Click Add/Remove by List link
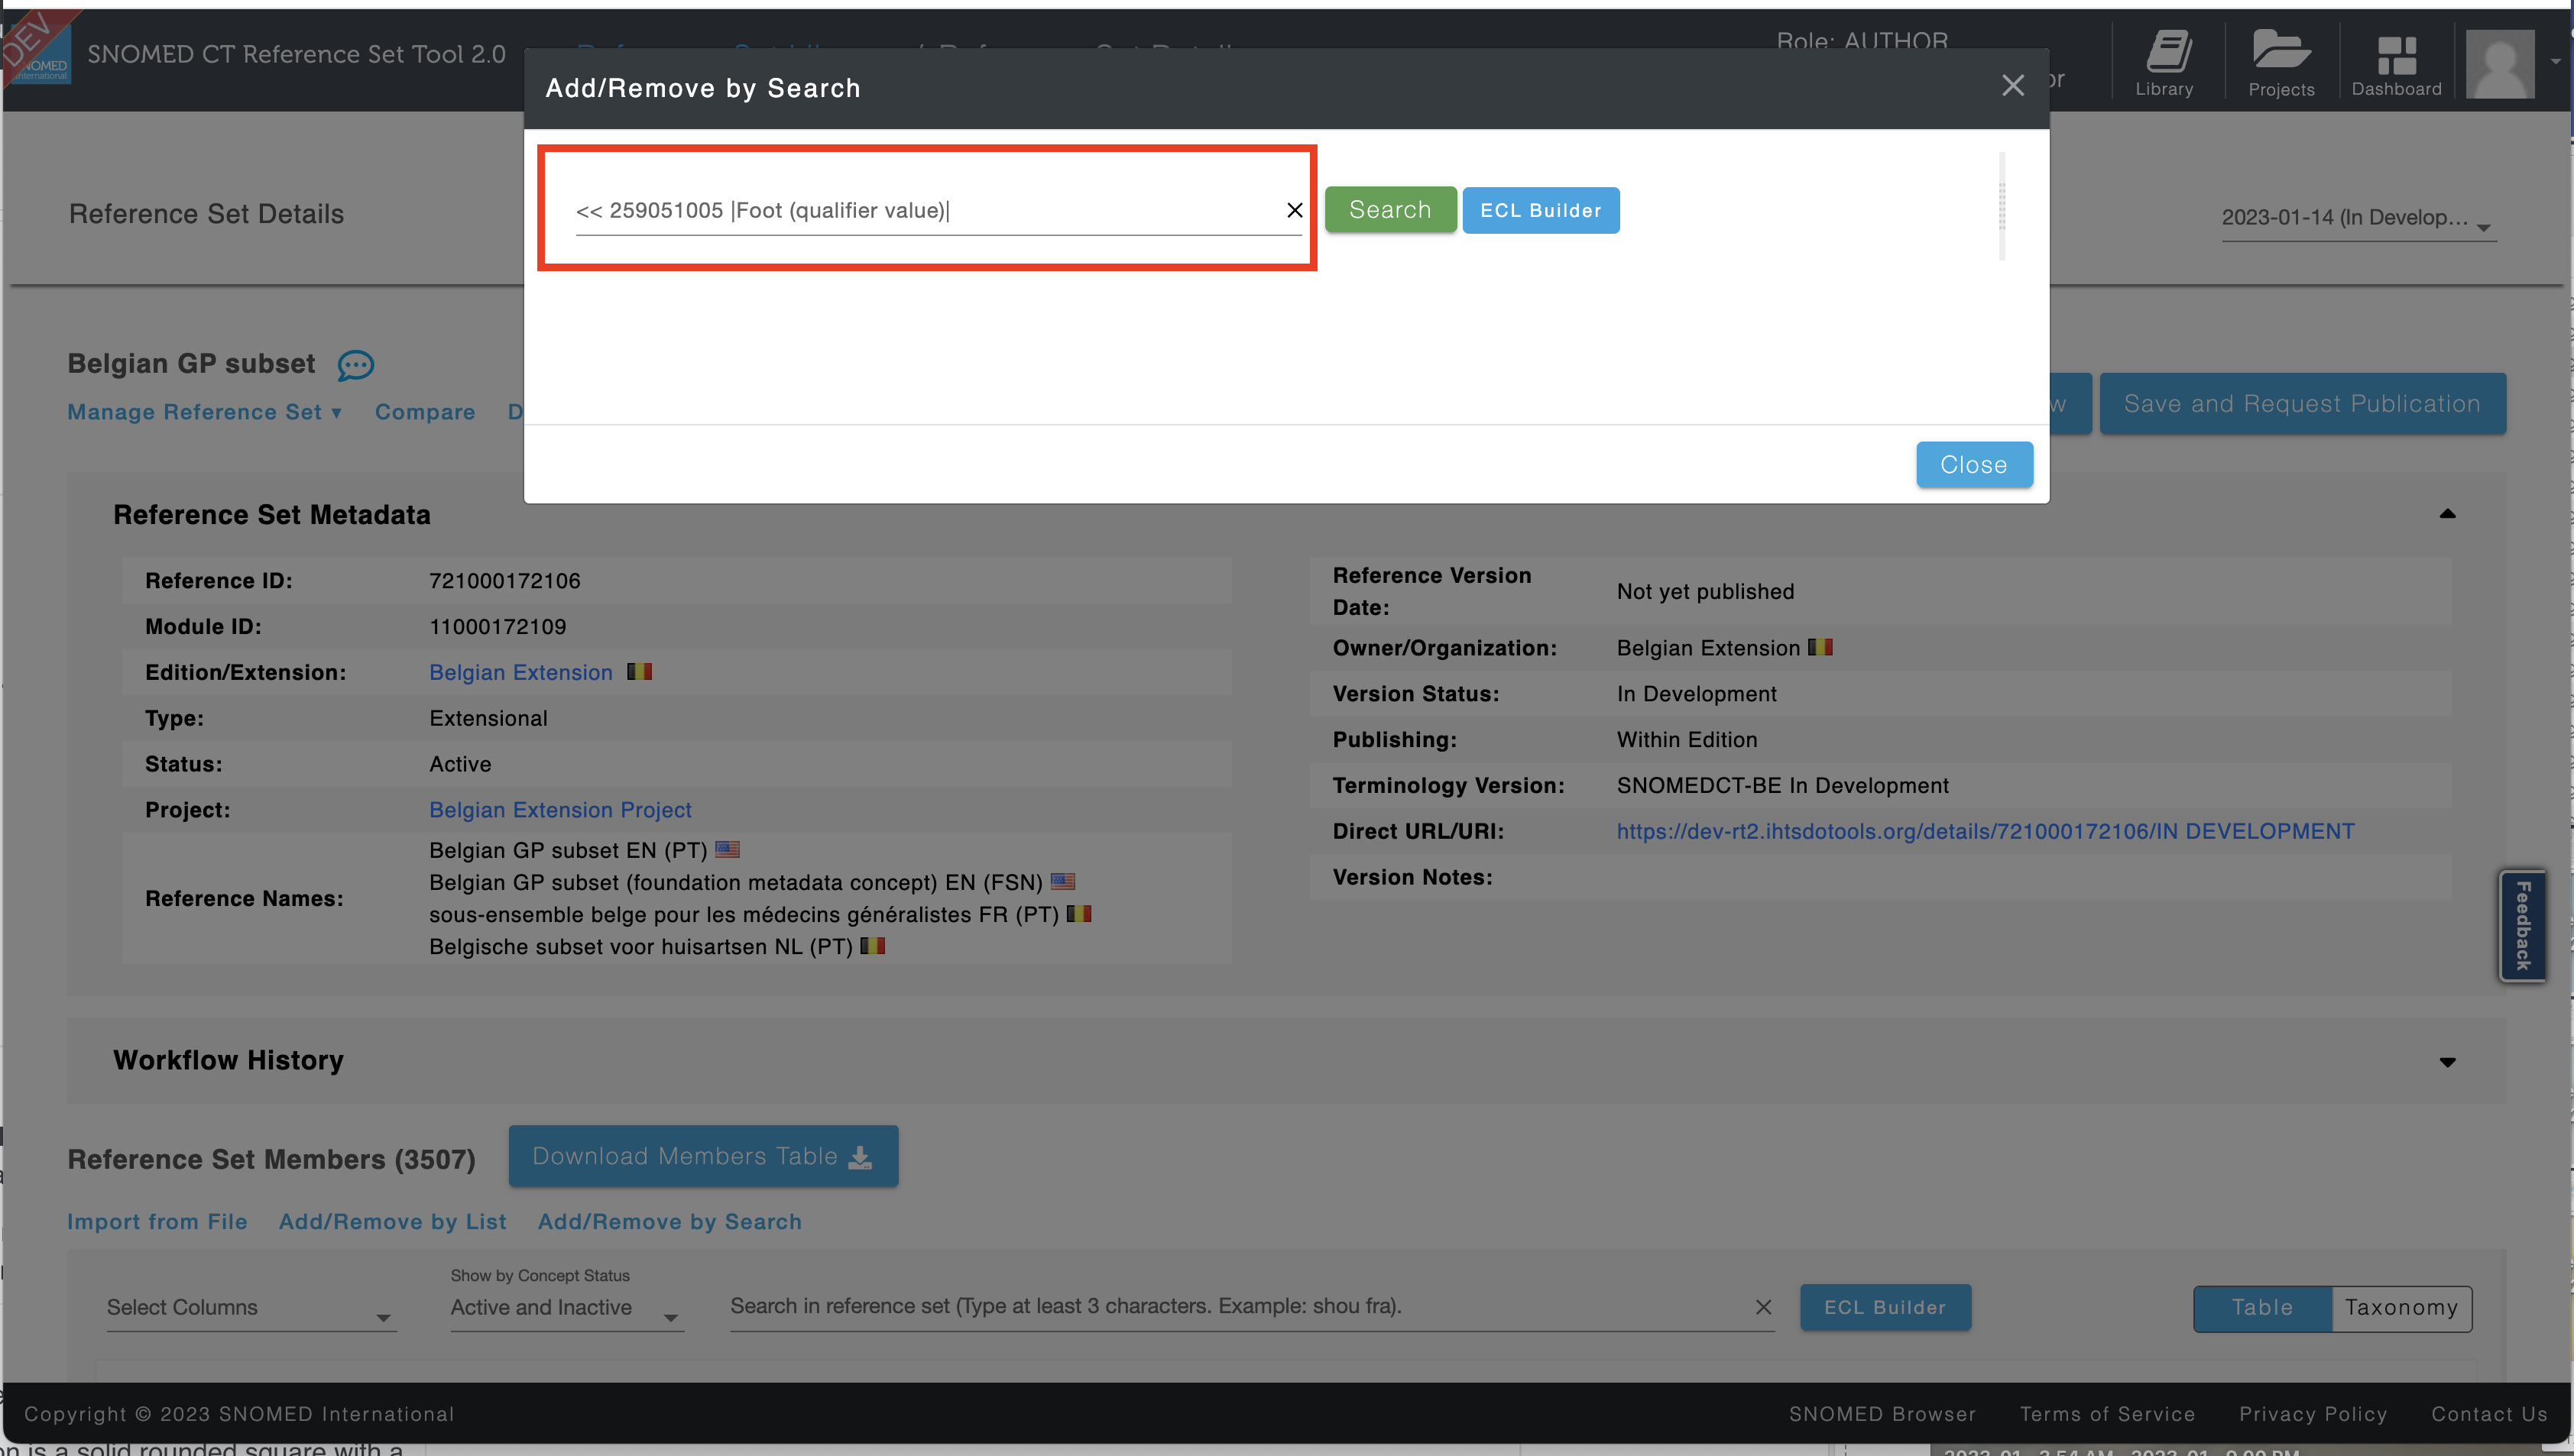This screenshot has width=2574, height=1456. (x=392, y=1221)
